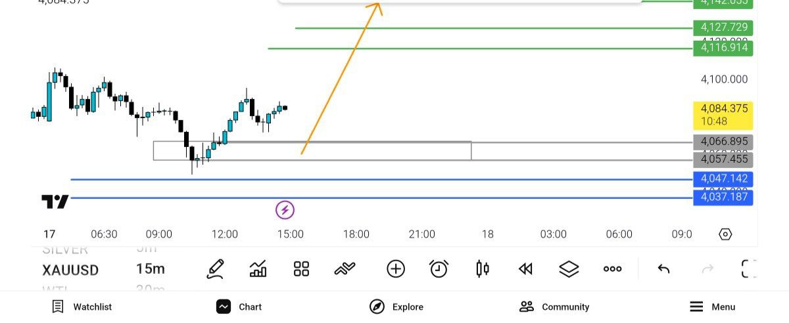The height and width of the screenshot is (323, 789).
Task: Open the Community tab
Action: [554, 307]
